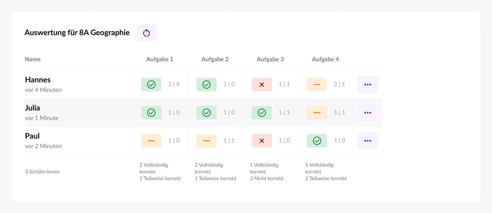492x213 pixels.
Task: Click Hannes' red X icon for Aufgabe 3
Action: [x=261, y=85]
